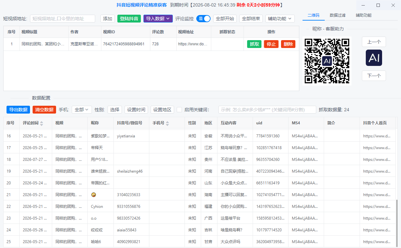Click uid 96355704260 in row 18
The image size is (401, 248).
coord(268,160)
